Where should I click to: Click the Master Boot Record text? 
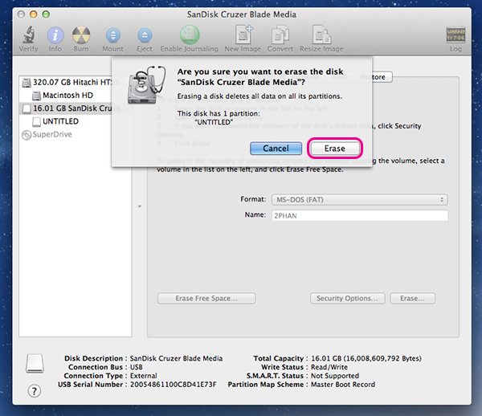[x=343, y=385]
